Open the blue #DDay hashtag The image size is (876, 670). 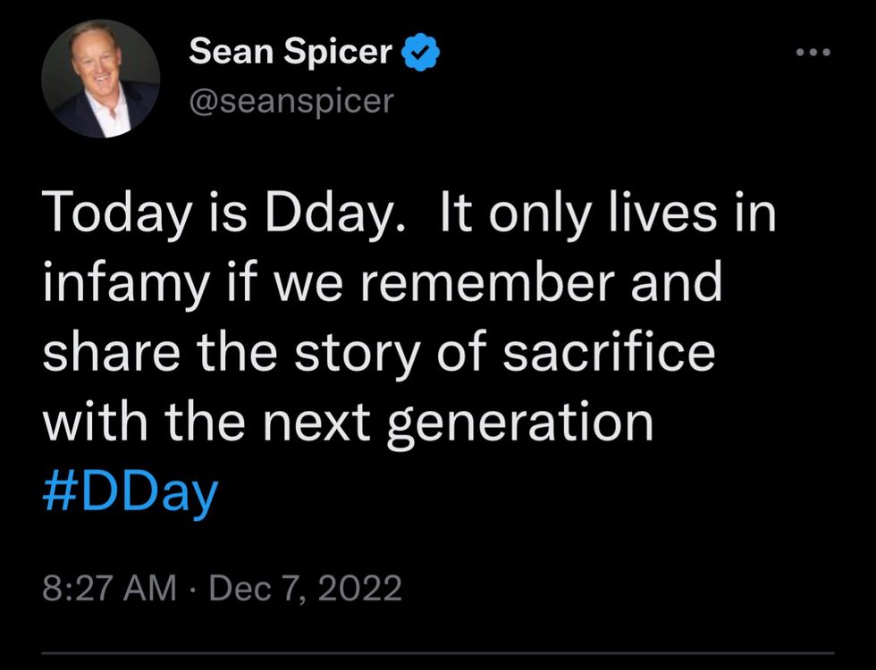[x=130, y=493]
